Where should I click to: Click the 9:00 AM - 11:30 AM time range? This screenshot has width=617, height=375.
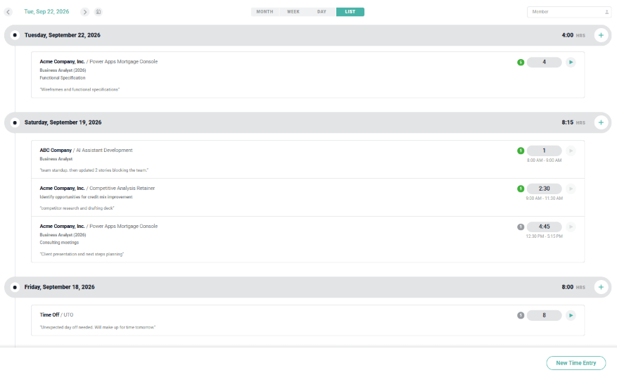coord(545,198)
